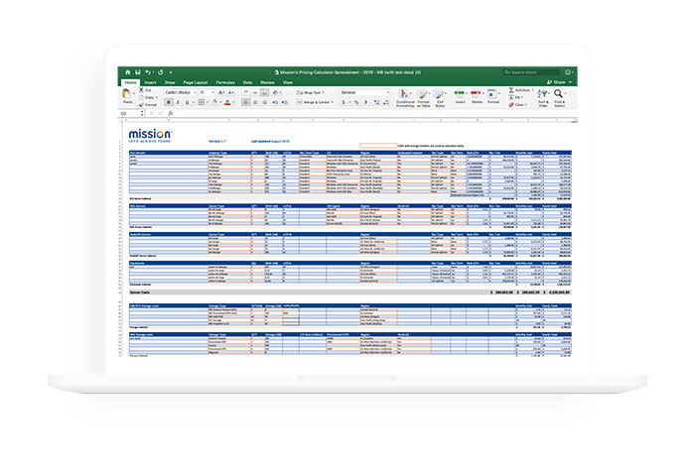Click the Name Box cell reference
This screenshot has width=695, height=462.
(x=129, y=113)
